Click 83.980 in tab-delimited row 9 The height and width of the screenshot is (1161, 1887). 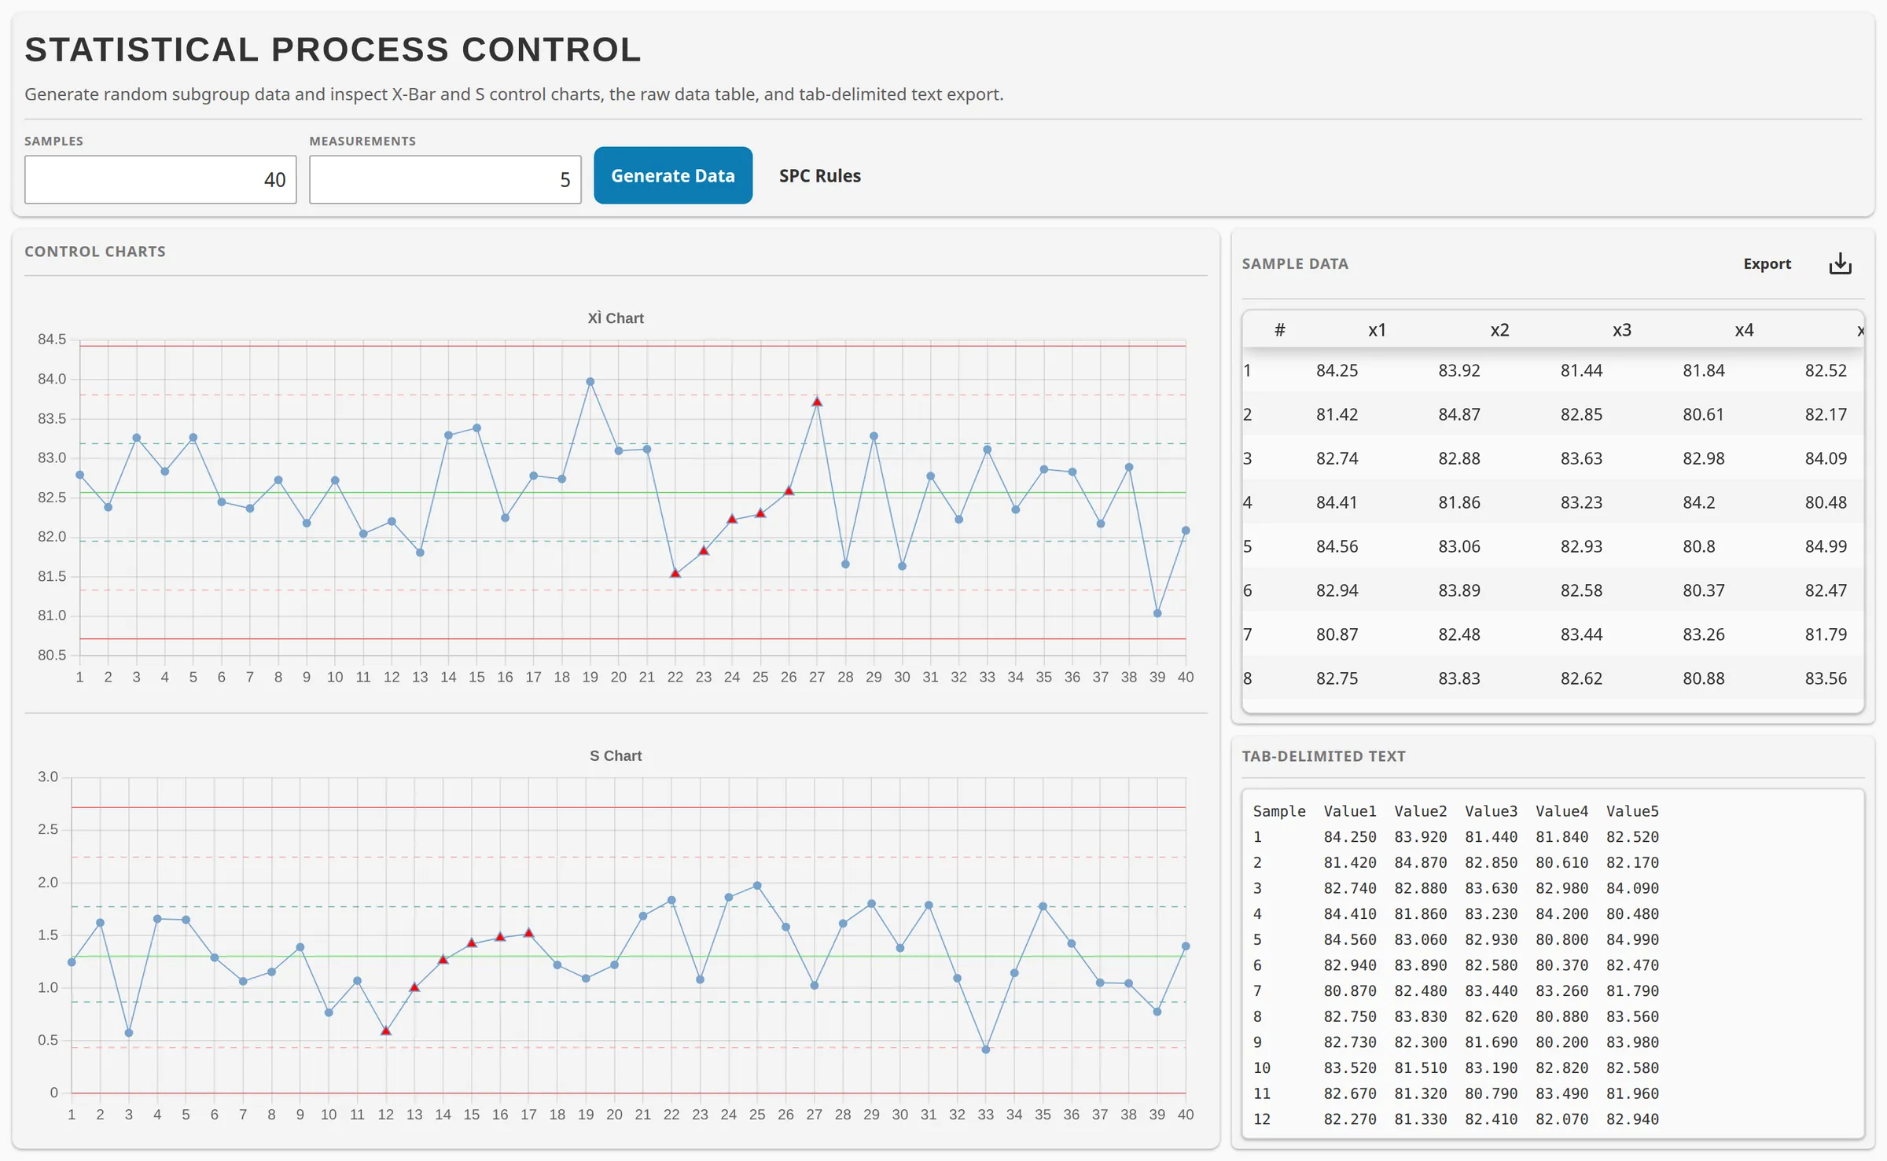point(1632,1042)
